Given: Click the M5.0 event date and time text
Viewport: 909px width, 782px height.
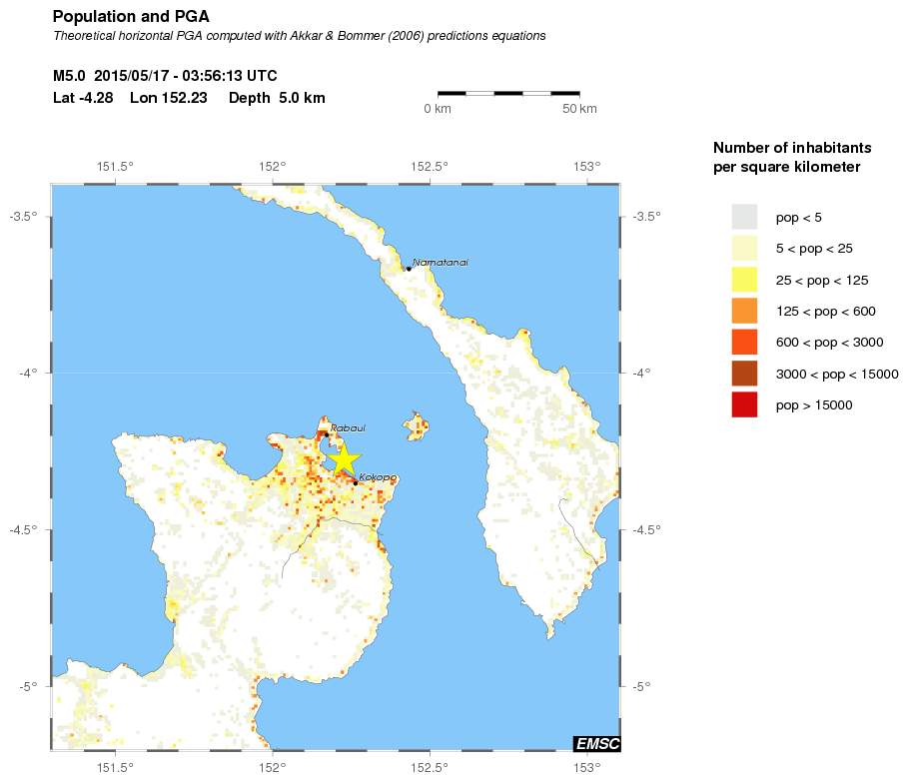Looking at the screenshot, I should 165,76.
